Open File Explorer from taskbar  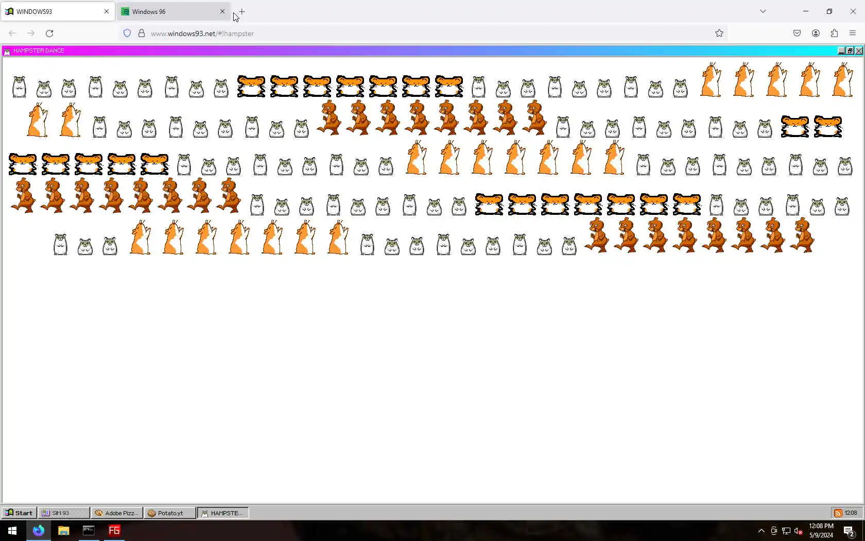click(63, 530)
